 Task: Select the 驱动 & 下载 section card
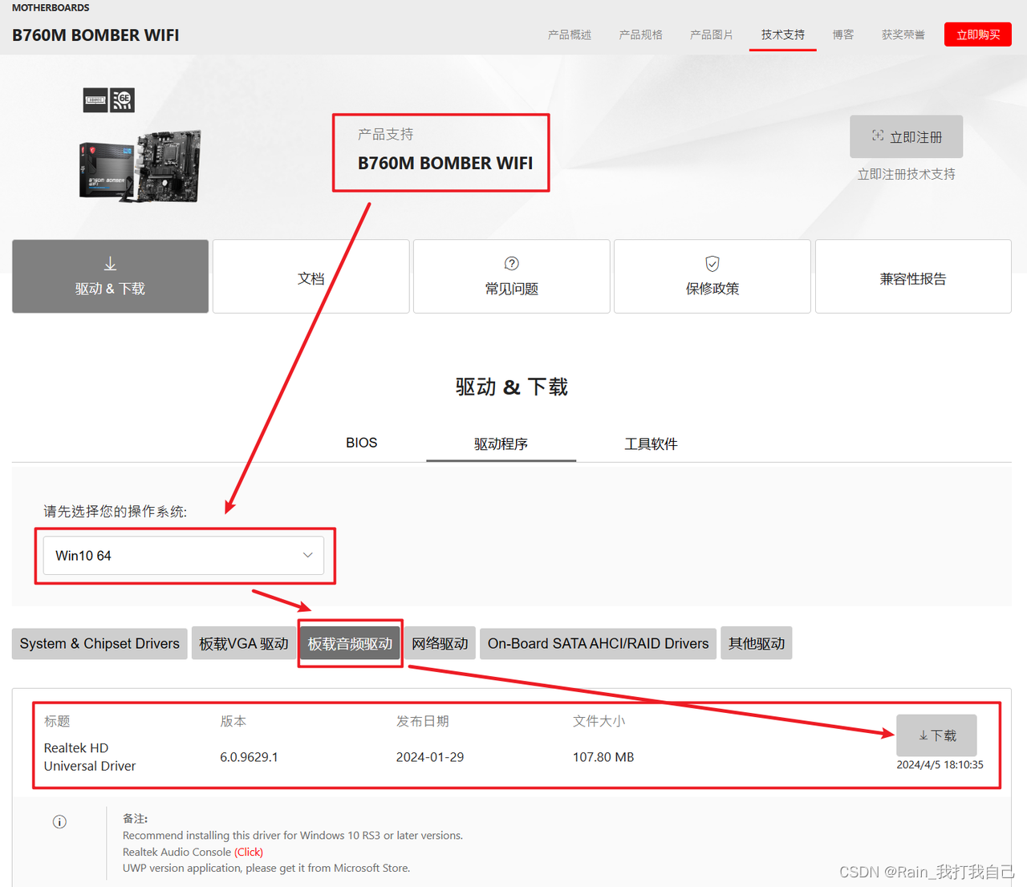click(x=110, y=276)
